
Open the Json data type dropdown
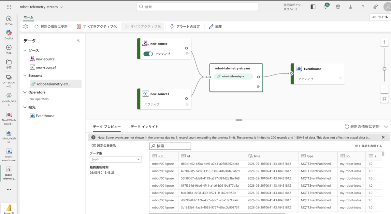pos(116,159)
